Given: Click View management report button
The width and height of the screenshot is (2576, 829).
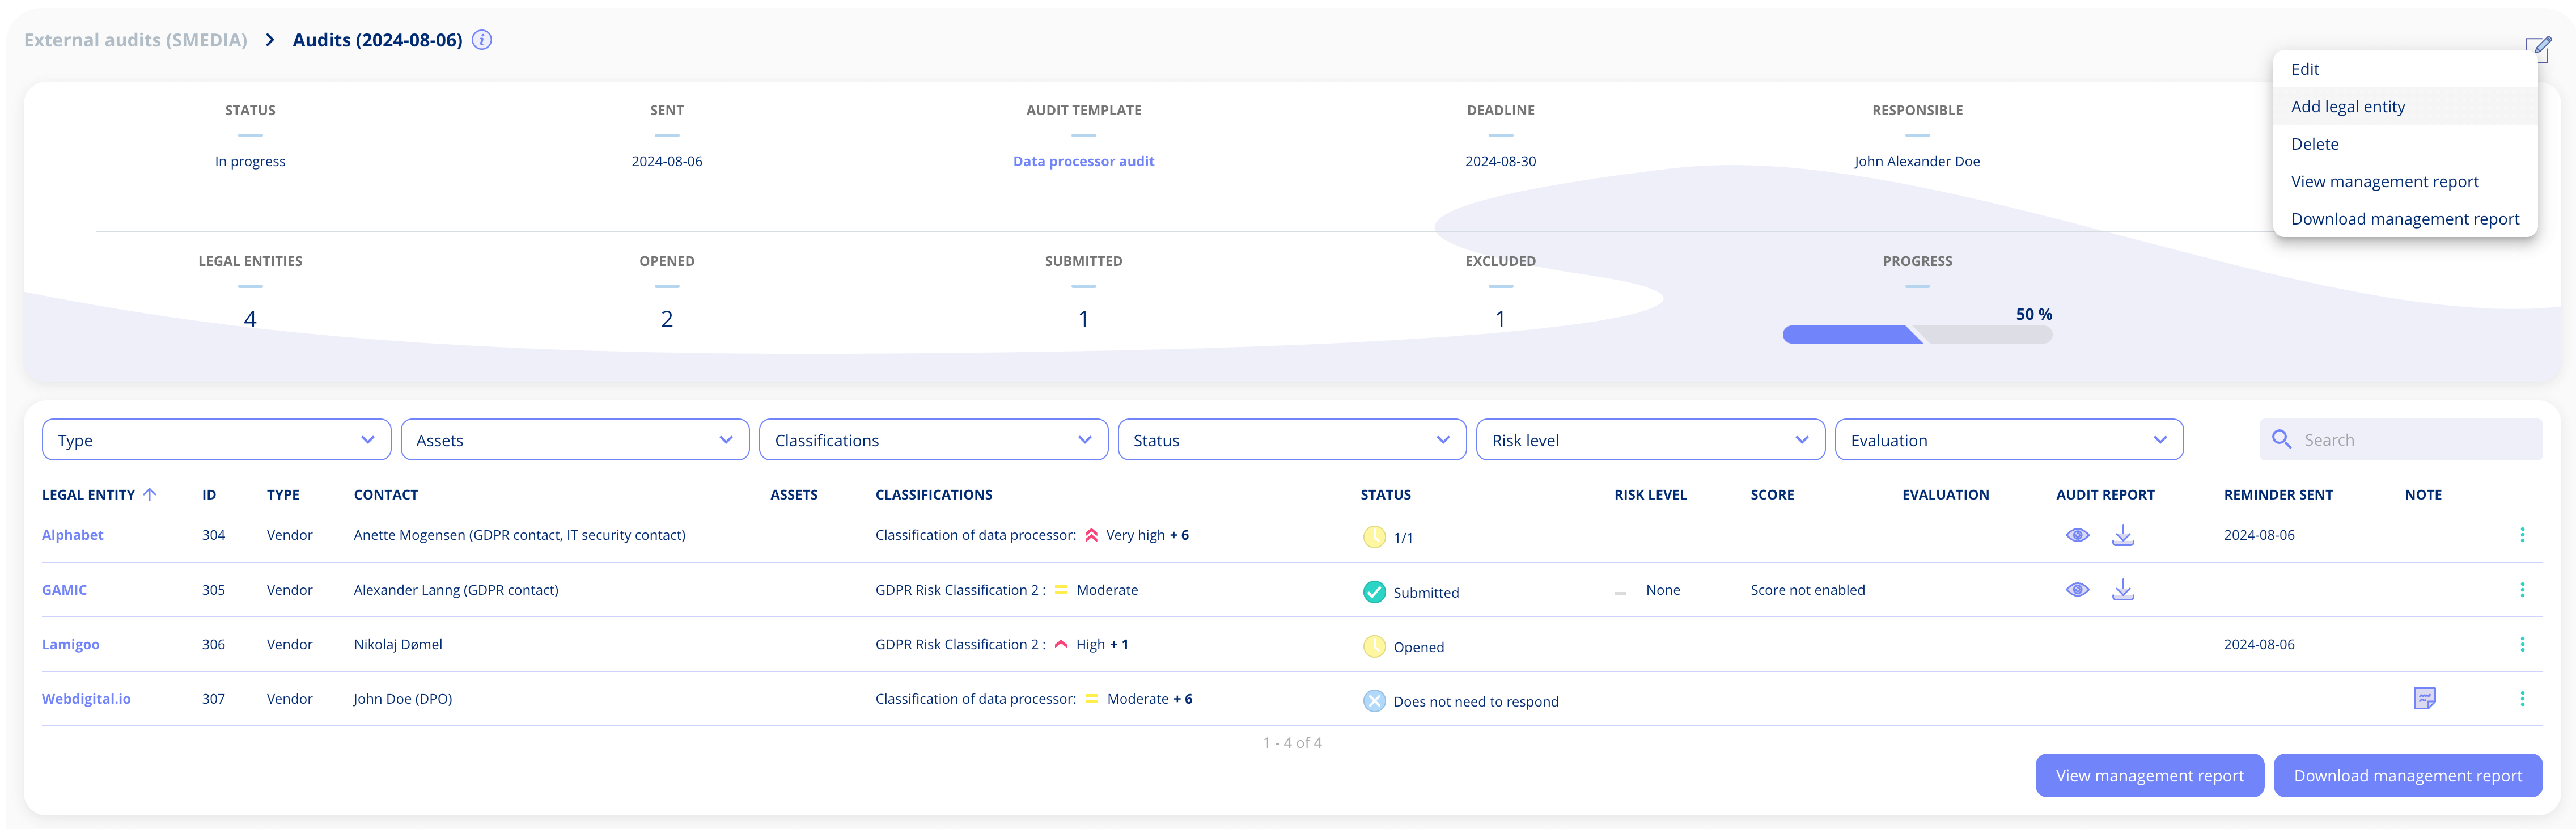Looking at the screenshot, I should (2149, 775).
